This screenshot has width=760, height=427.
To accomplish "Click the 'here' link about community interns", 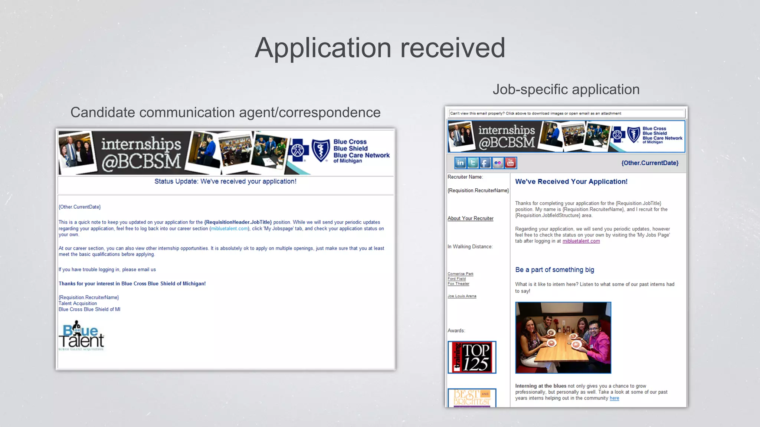I will point(615,398).
